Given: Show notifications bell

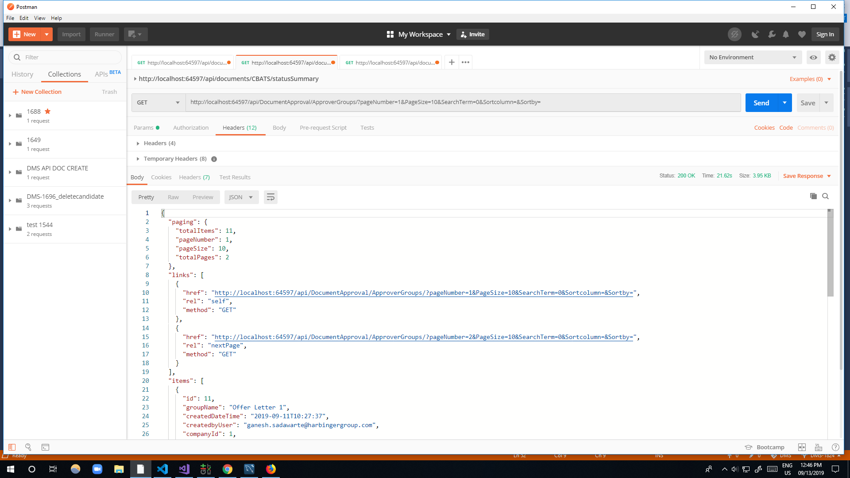Looking at the screenshot, I should point(786,34).
